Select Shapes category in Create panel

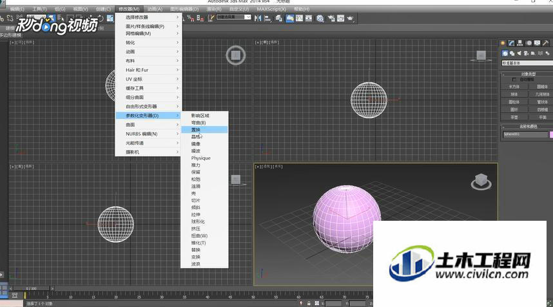point(512,53)
